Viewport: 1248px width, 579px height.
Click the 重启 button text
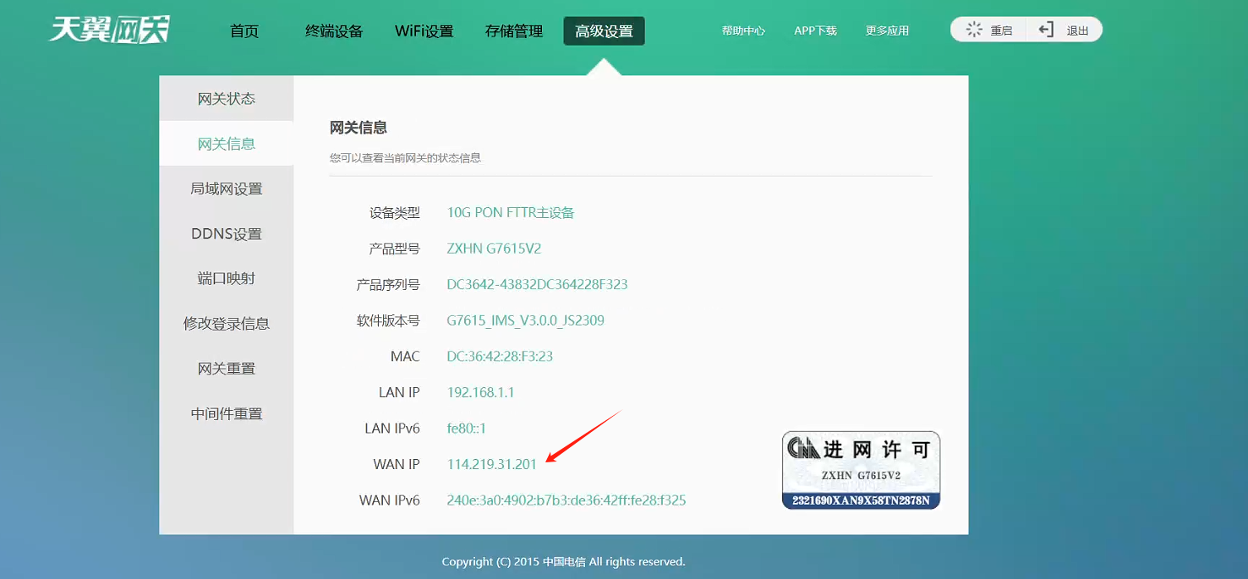click(1001, 30)
